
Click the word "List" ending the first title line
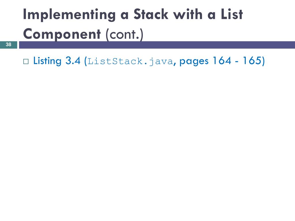point(232,14)
